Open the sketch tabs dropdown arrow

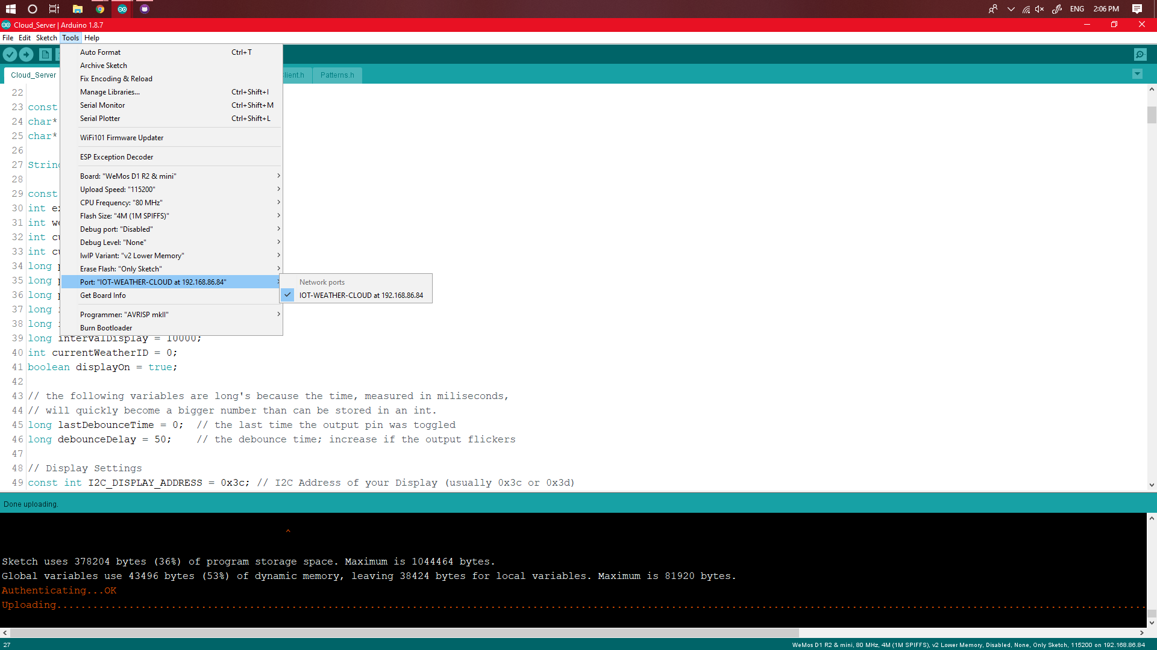[1138, 74]
